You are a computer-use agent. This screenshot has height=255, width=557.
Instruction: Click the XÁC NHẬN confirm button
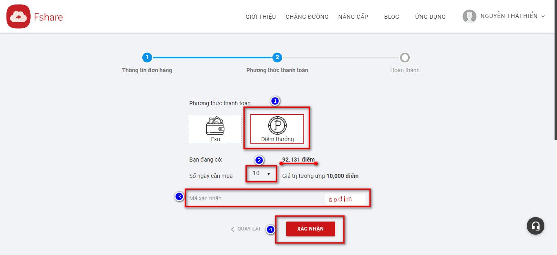[310, 229]
